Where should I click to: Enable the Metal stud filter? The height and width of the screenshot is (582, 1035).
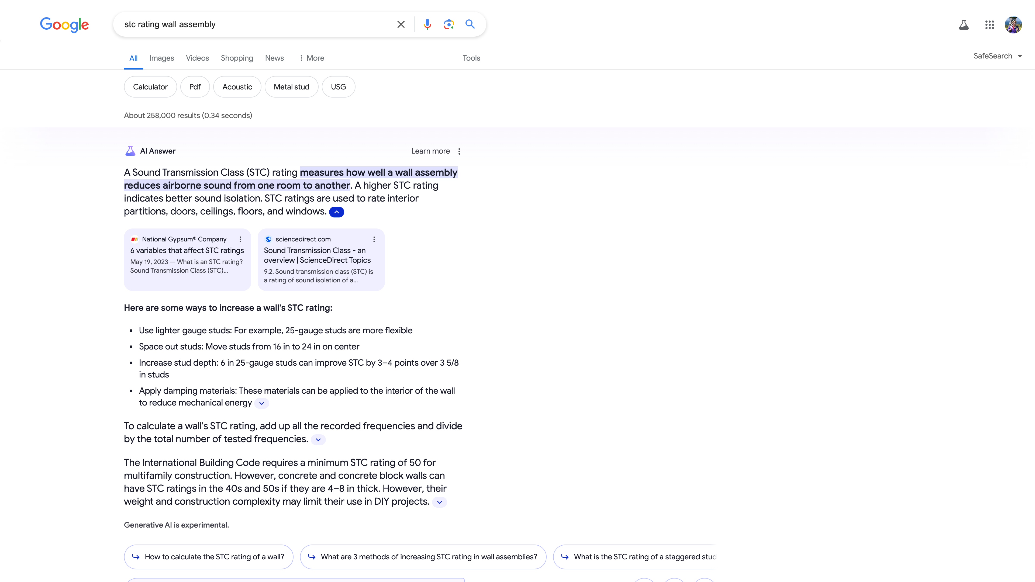coord(291,87)
